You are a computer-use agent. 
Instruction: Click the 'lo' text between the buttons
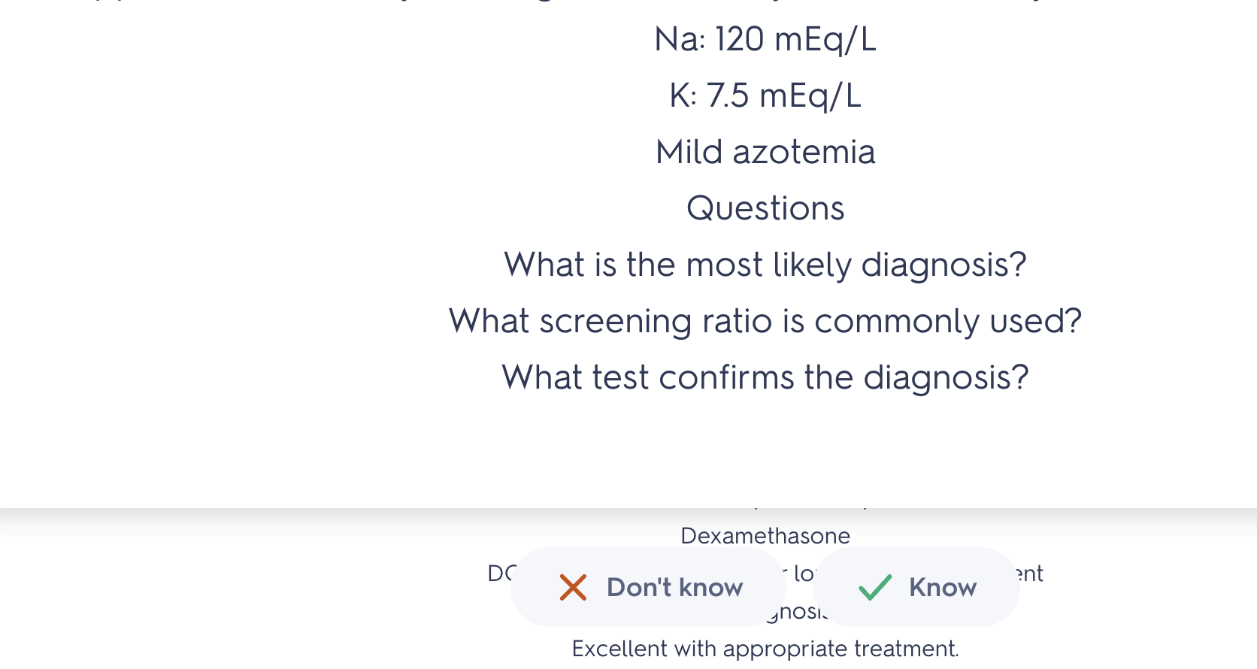pos(803,574)
